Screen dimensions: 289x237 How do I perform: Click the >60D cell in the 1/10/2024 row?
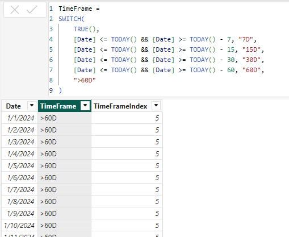coord(65,226)
